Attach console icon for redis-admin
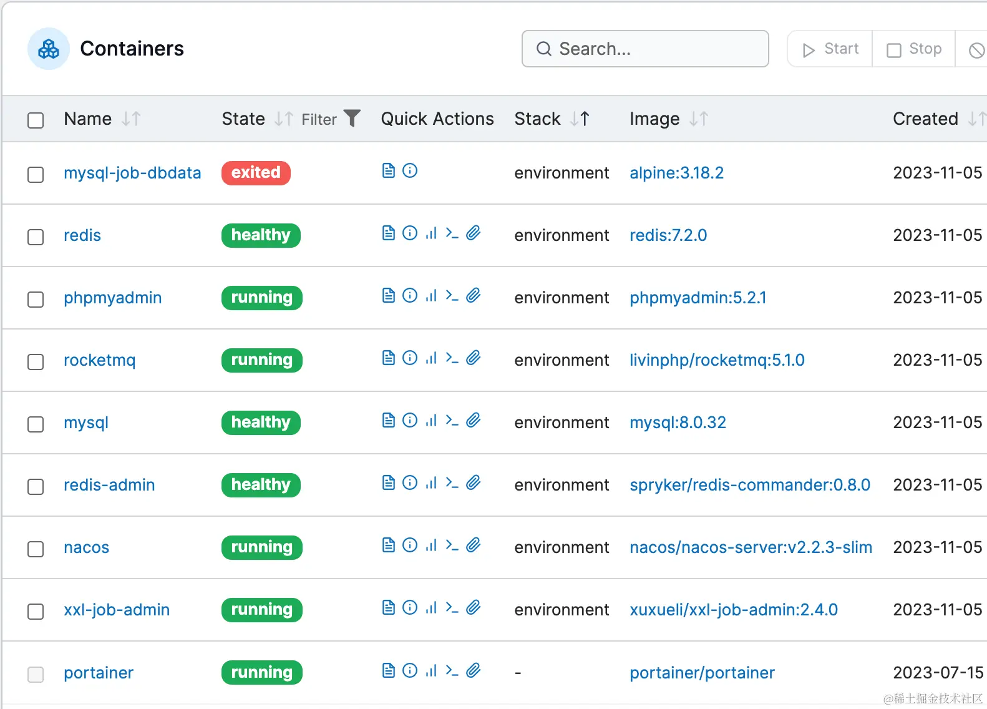Viewport: 987px width, 709px height. click(474, 482)
